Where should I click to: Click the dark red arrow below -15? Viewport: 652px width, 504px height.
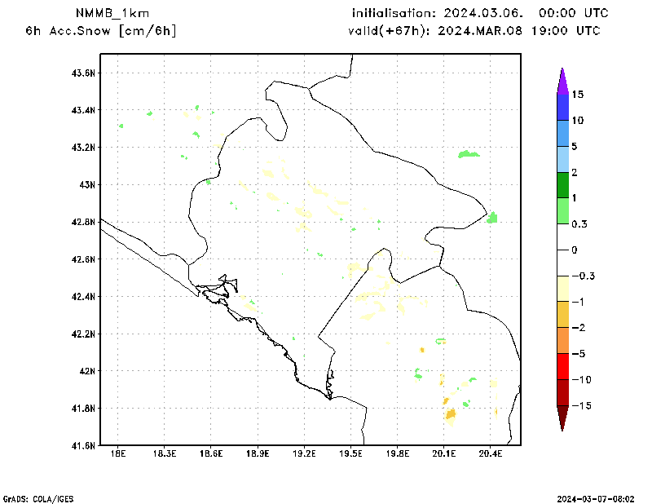coord(562,418)
